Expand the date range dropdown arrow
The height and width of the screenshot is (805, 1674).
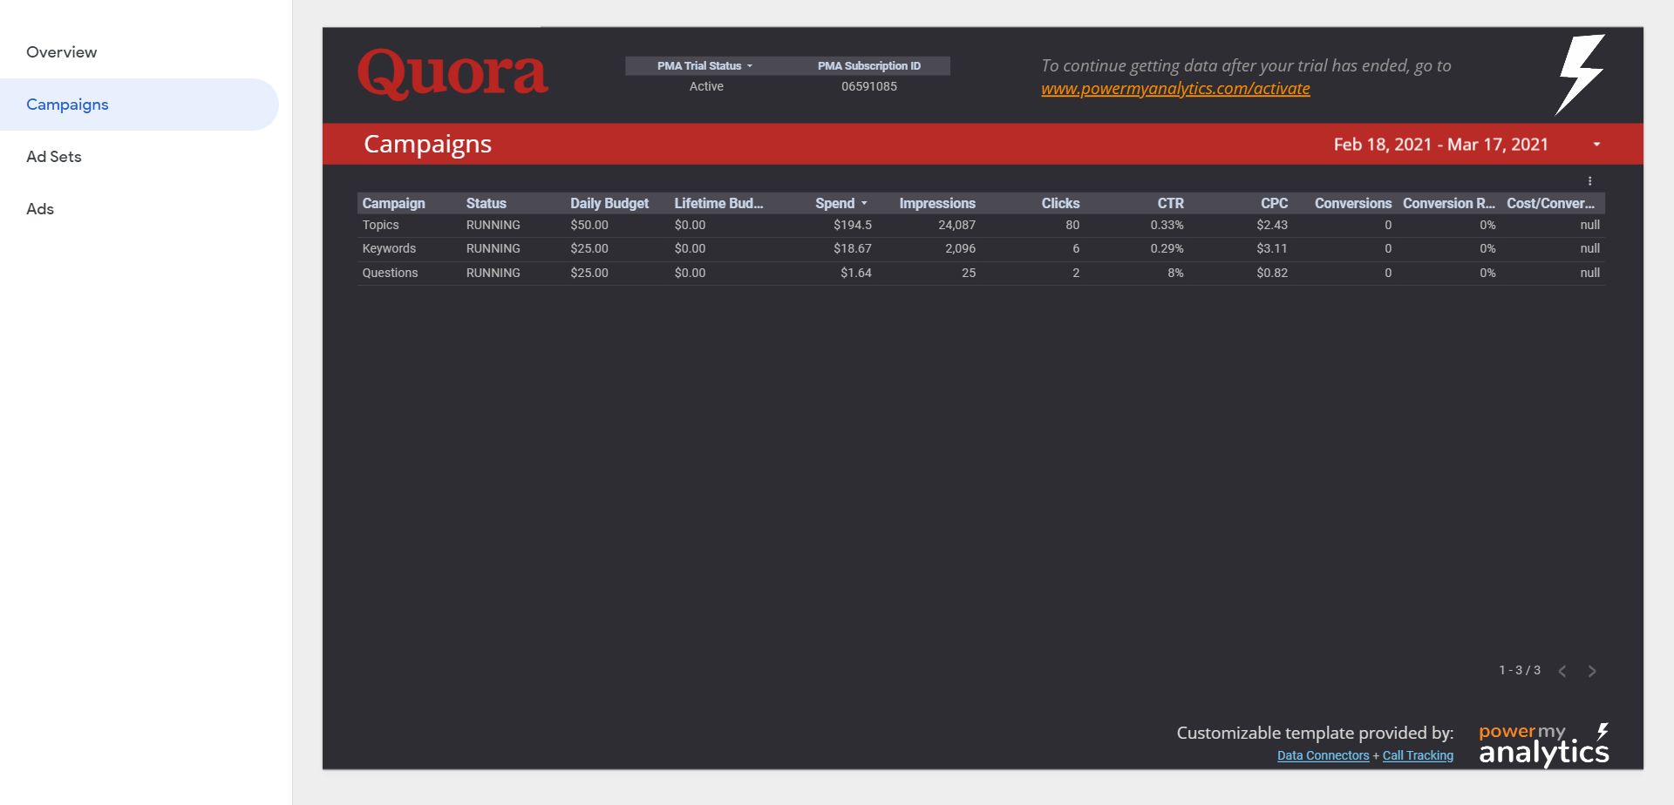(1596, 145)
